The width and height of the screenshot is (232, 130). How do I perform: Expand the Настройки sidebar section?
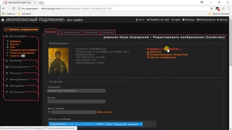[x=17, y=86]
